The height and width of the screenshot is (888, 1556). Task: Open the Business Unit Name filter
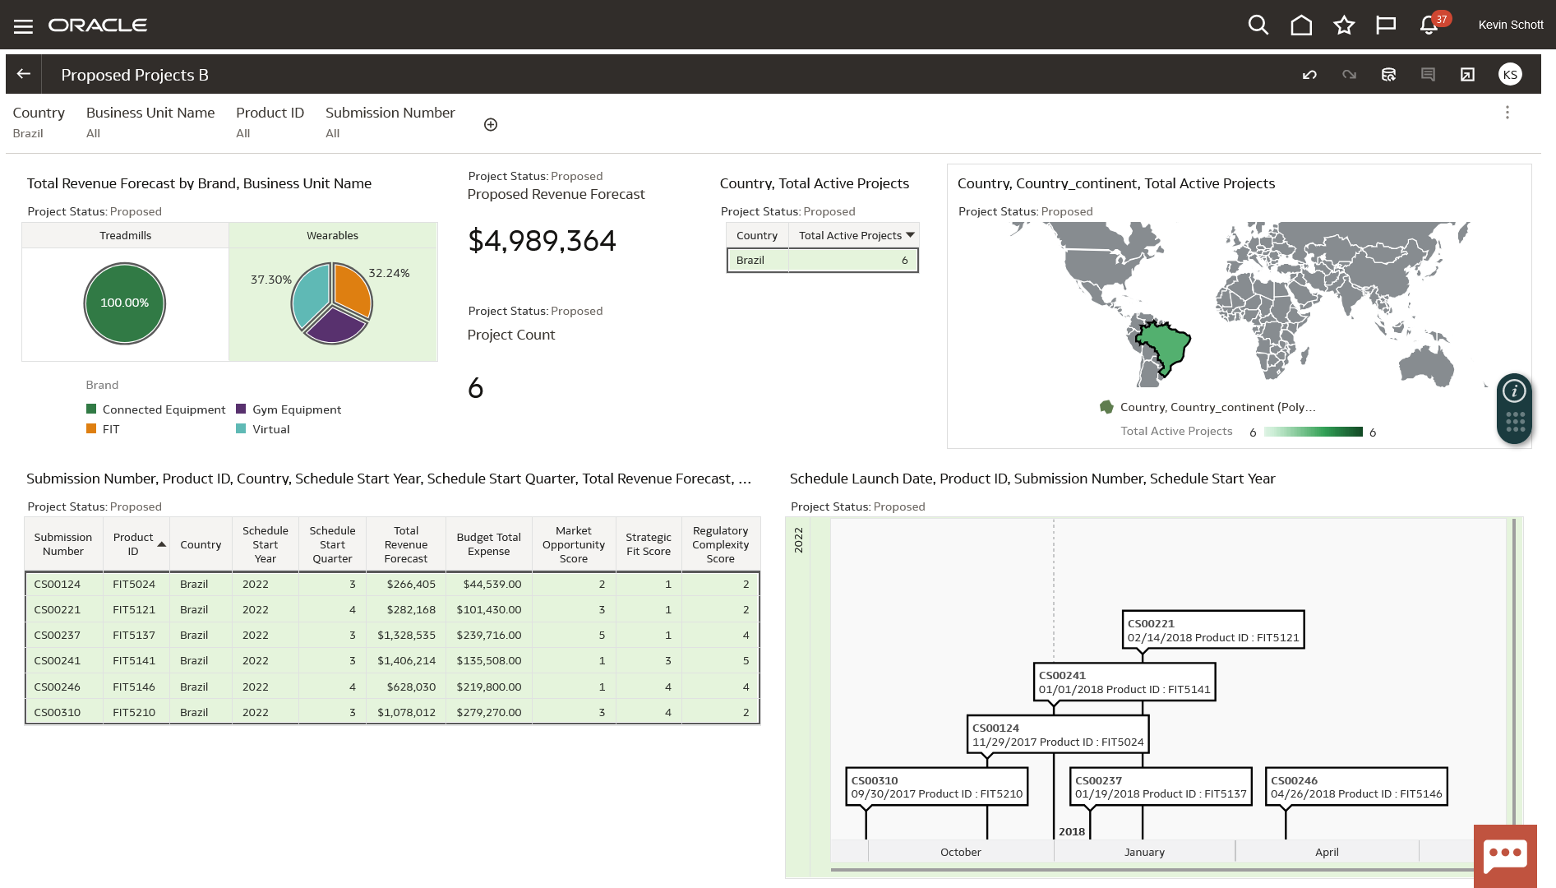tap(150, 122)
